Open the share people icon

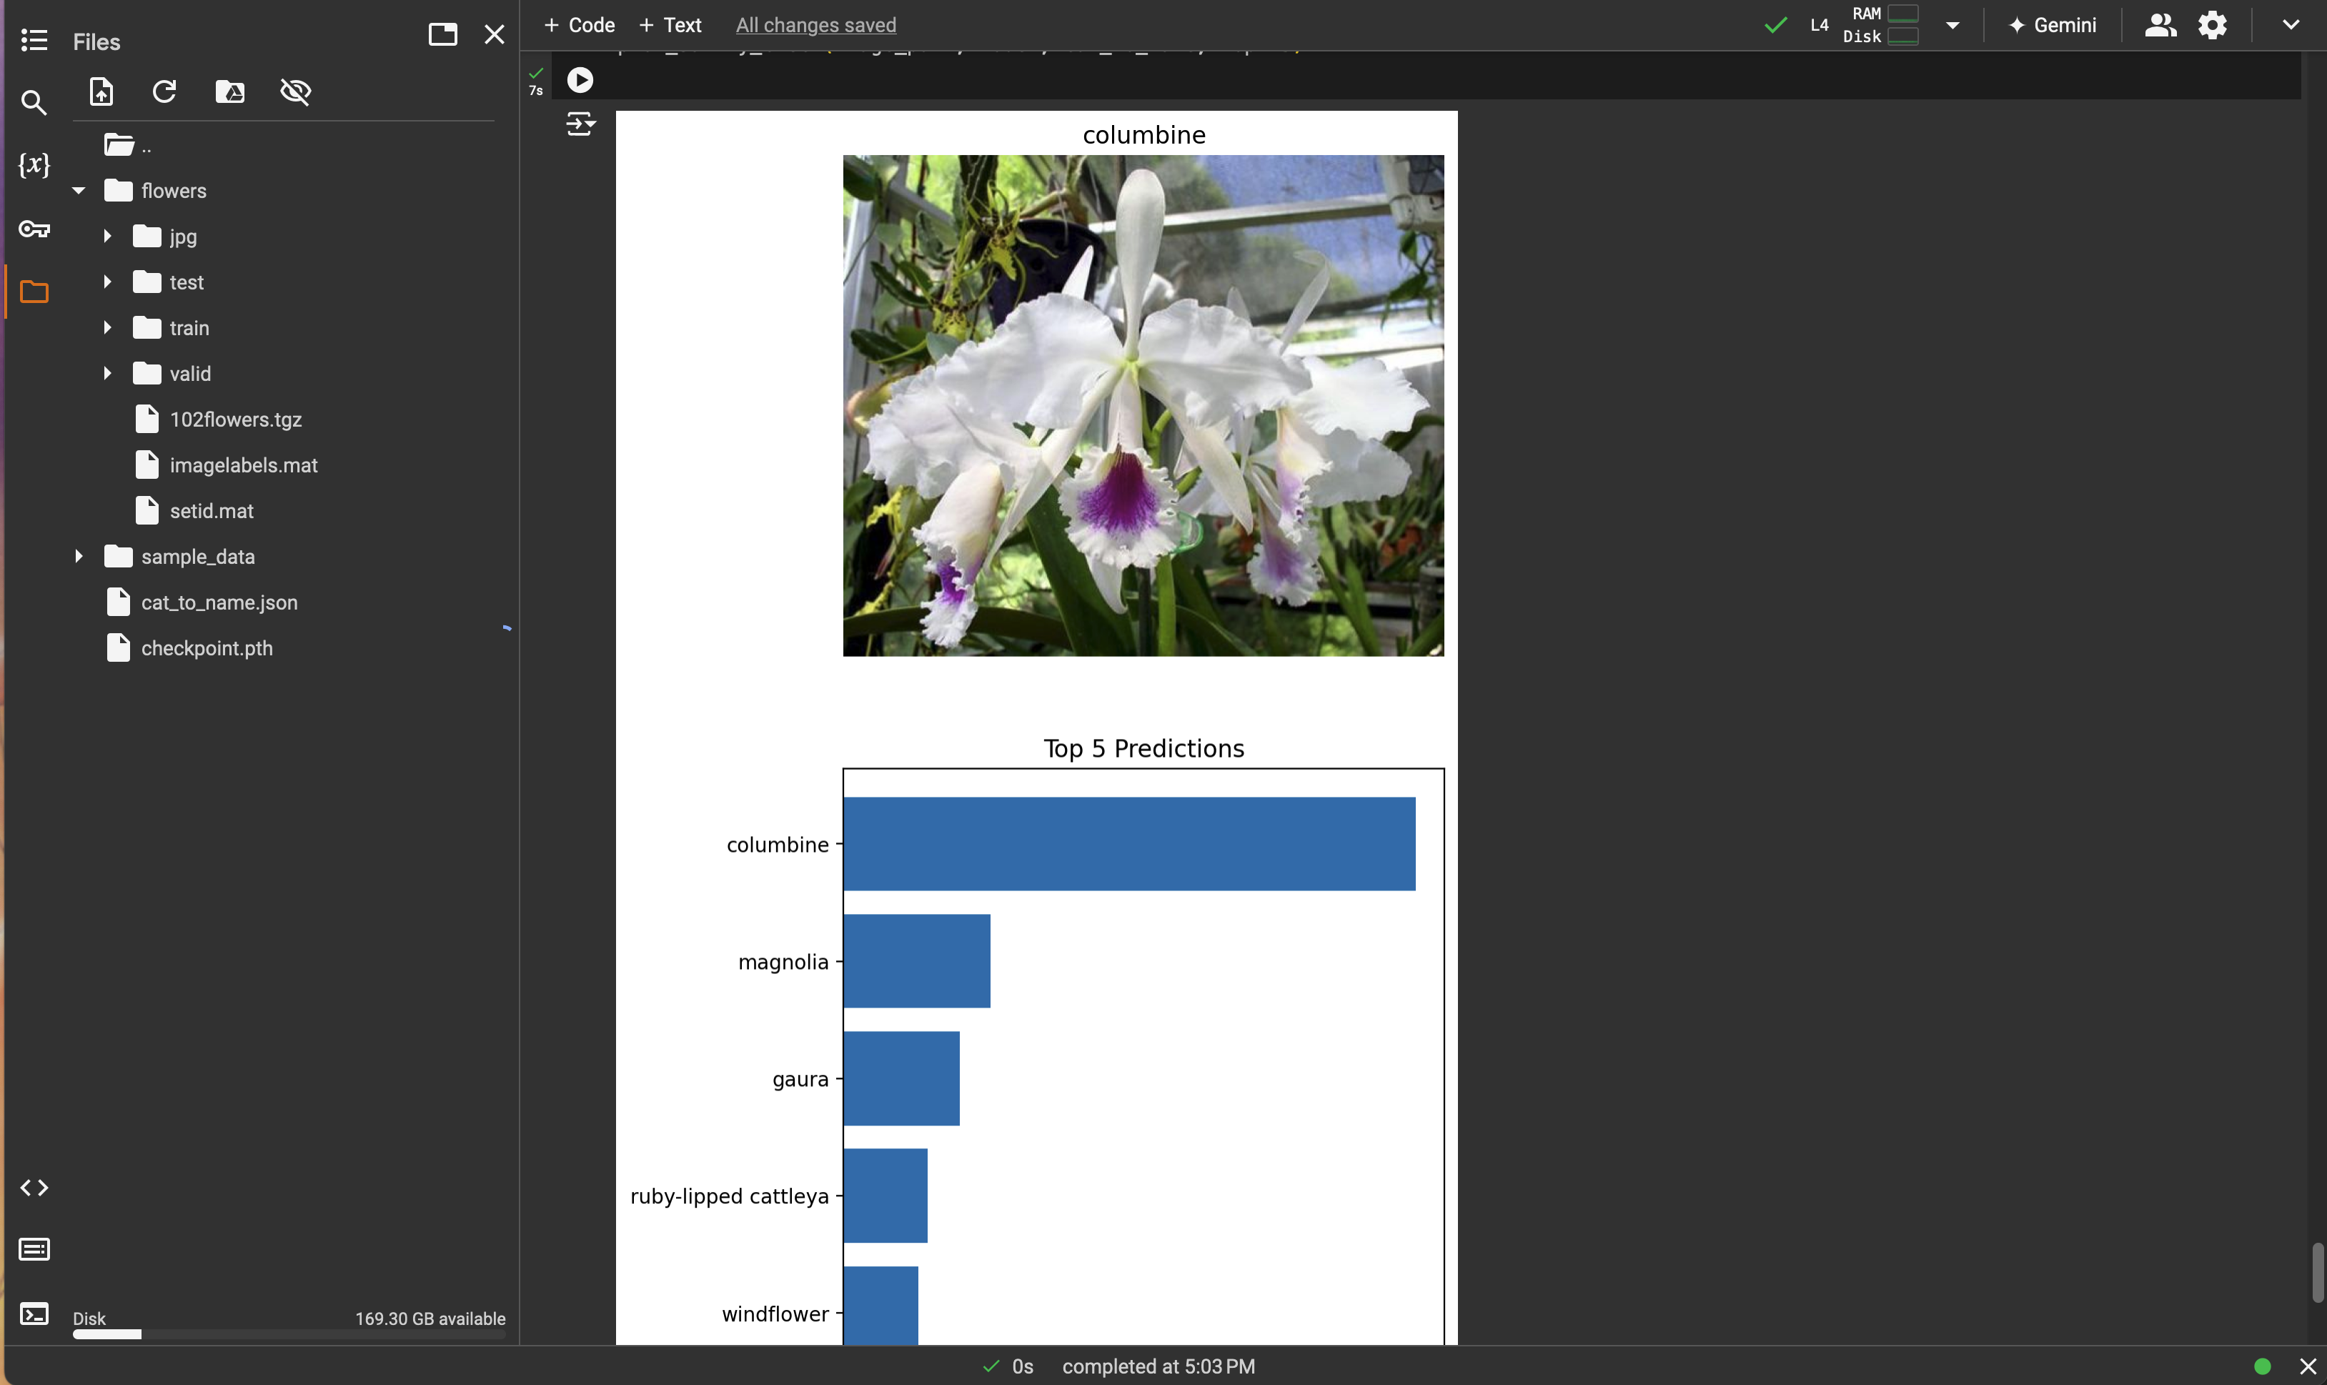[x=2160, y=25]
